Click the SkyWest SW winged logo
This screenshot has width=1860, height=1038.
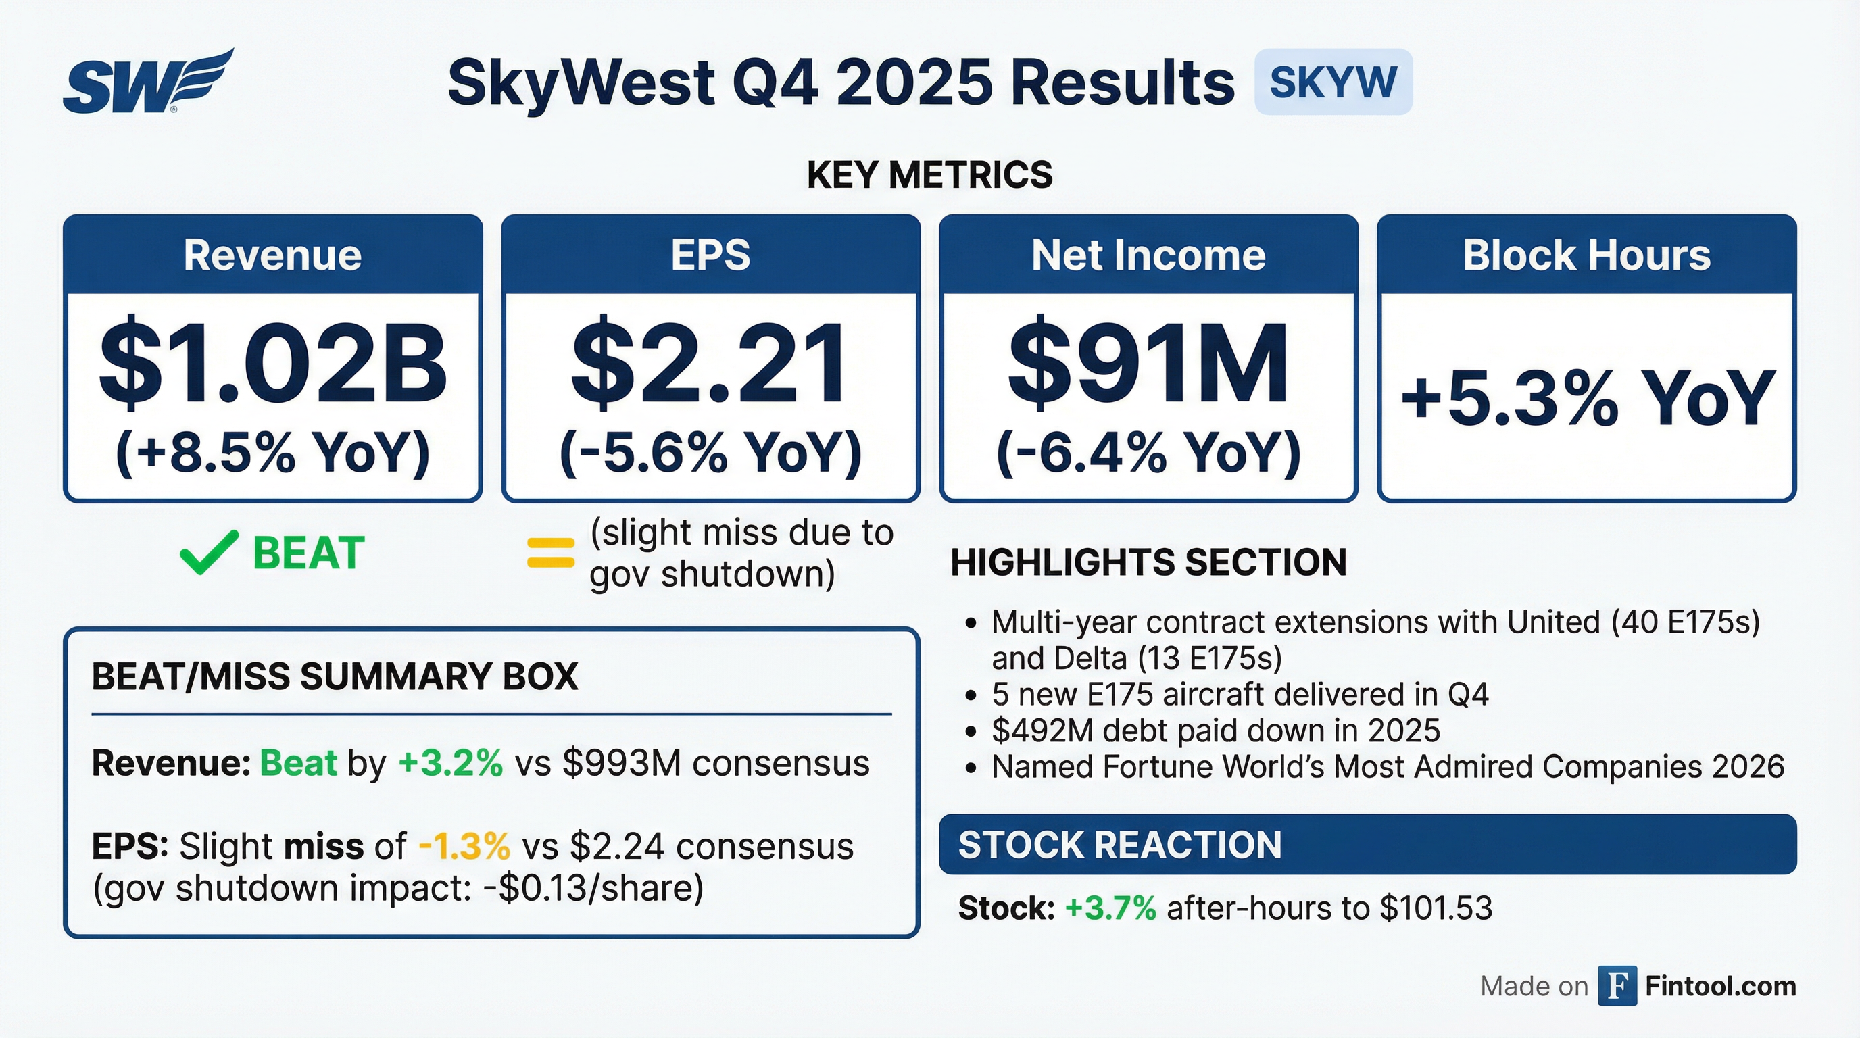148,82
